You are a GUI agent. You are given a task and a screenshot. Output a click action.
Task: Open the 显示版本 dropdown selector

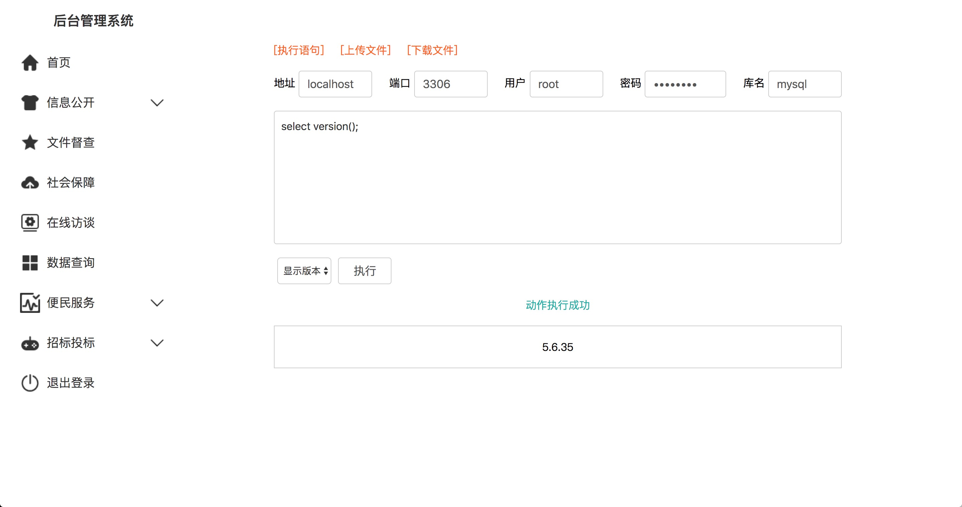point(304,271)
